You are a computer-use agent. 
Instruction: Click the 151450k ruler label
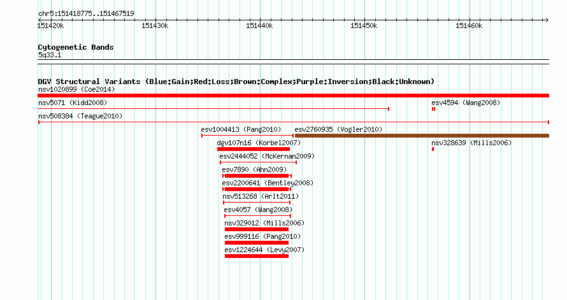point(364,25)
